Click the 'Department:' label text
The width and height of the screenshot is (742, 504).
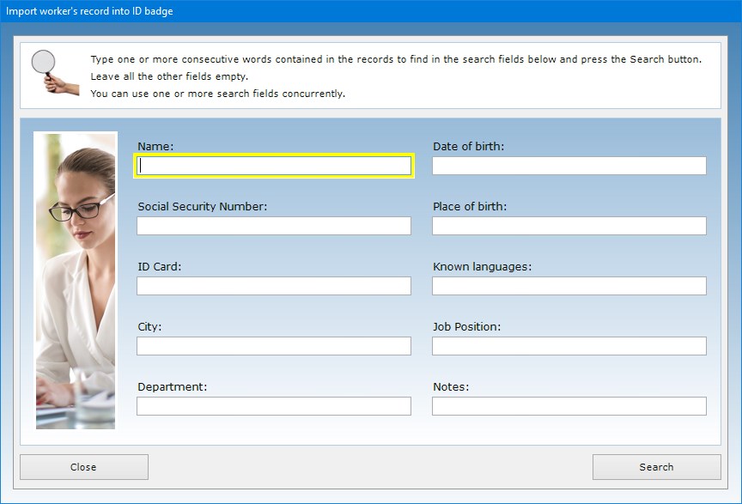173,387
